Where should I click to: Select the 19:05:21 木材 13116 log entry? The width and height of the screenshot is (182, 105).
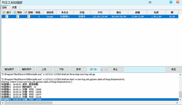coord(21,97)
